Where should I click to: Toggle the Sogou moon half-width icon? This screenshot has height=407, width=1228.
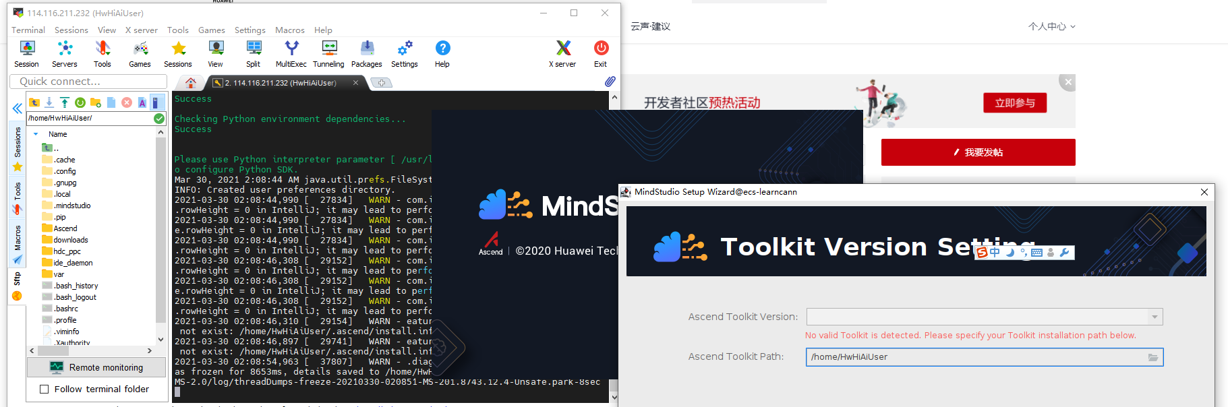1010,253
